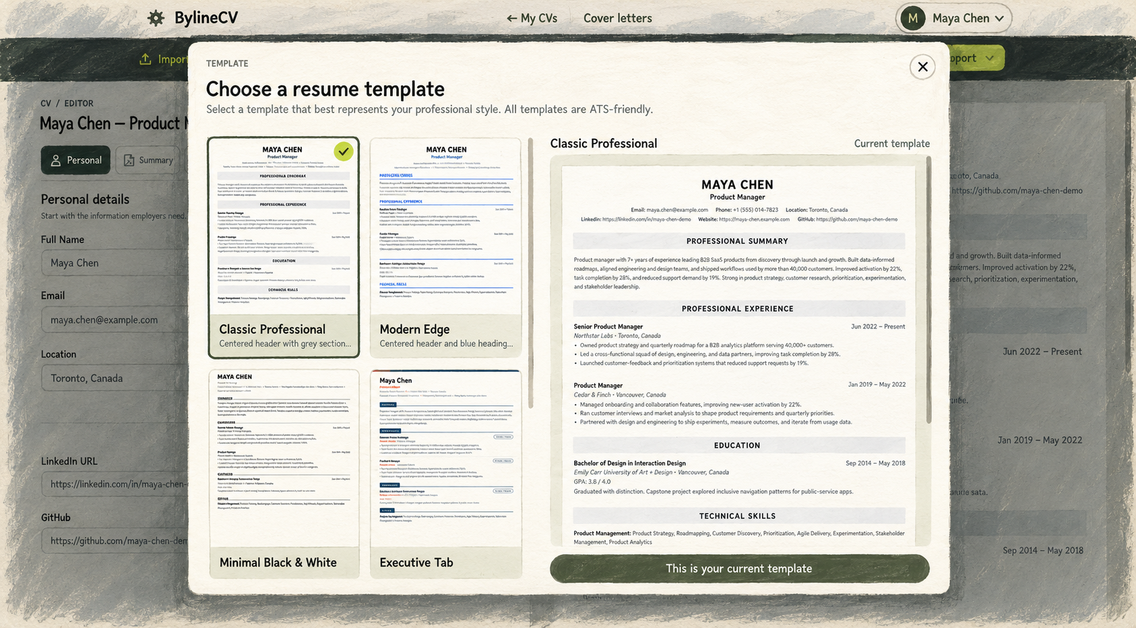
Task: Switch to the Personal tab
Action: (x=75, y=160)
